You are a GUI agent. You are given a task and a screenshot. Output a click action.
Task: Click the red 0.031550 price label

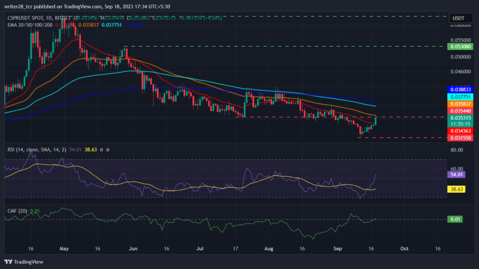(x=460, y=138)
